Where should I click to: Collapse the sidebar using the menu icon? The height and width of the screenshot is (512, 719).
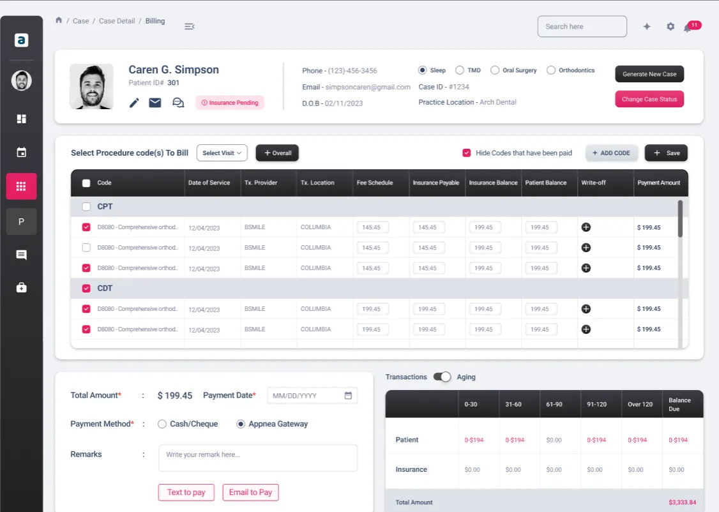[190, 27]
